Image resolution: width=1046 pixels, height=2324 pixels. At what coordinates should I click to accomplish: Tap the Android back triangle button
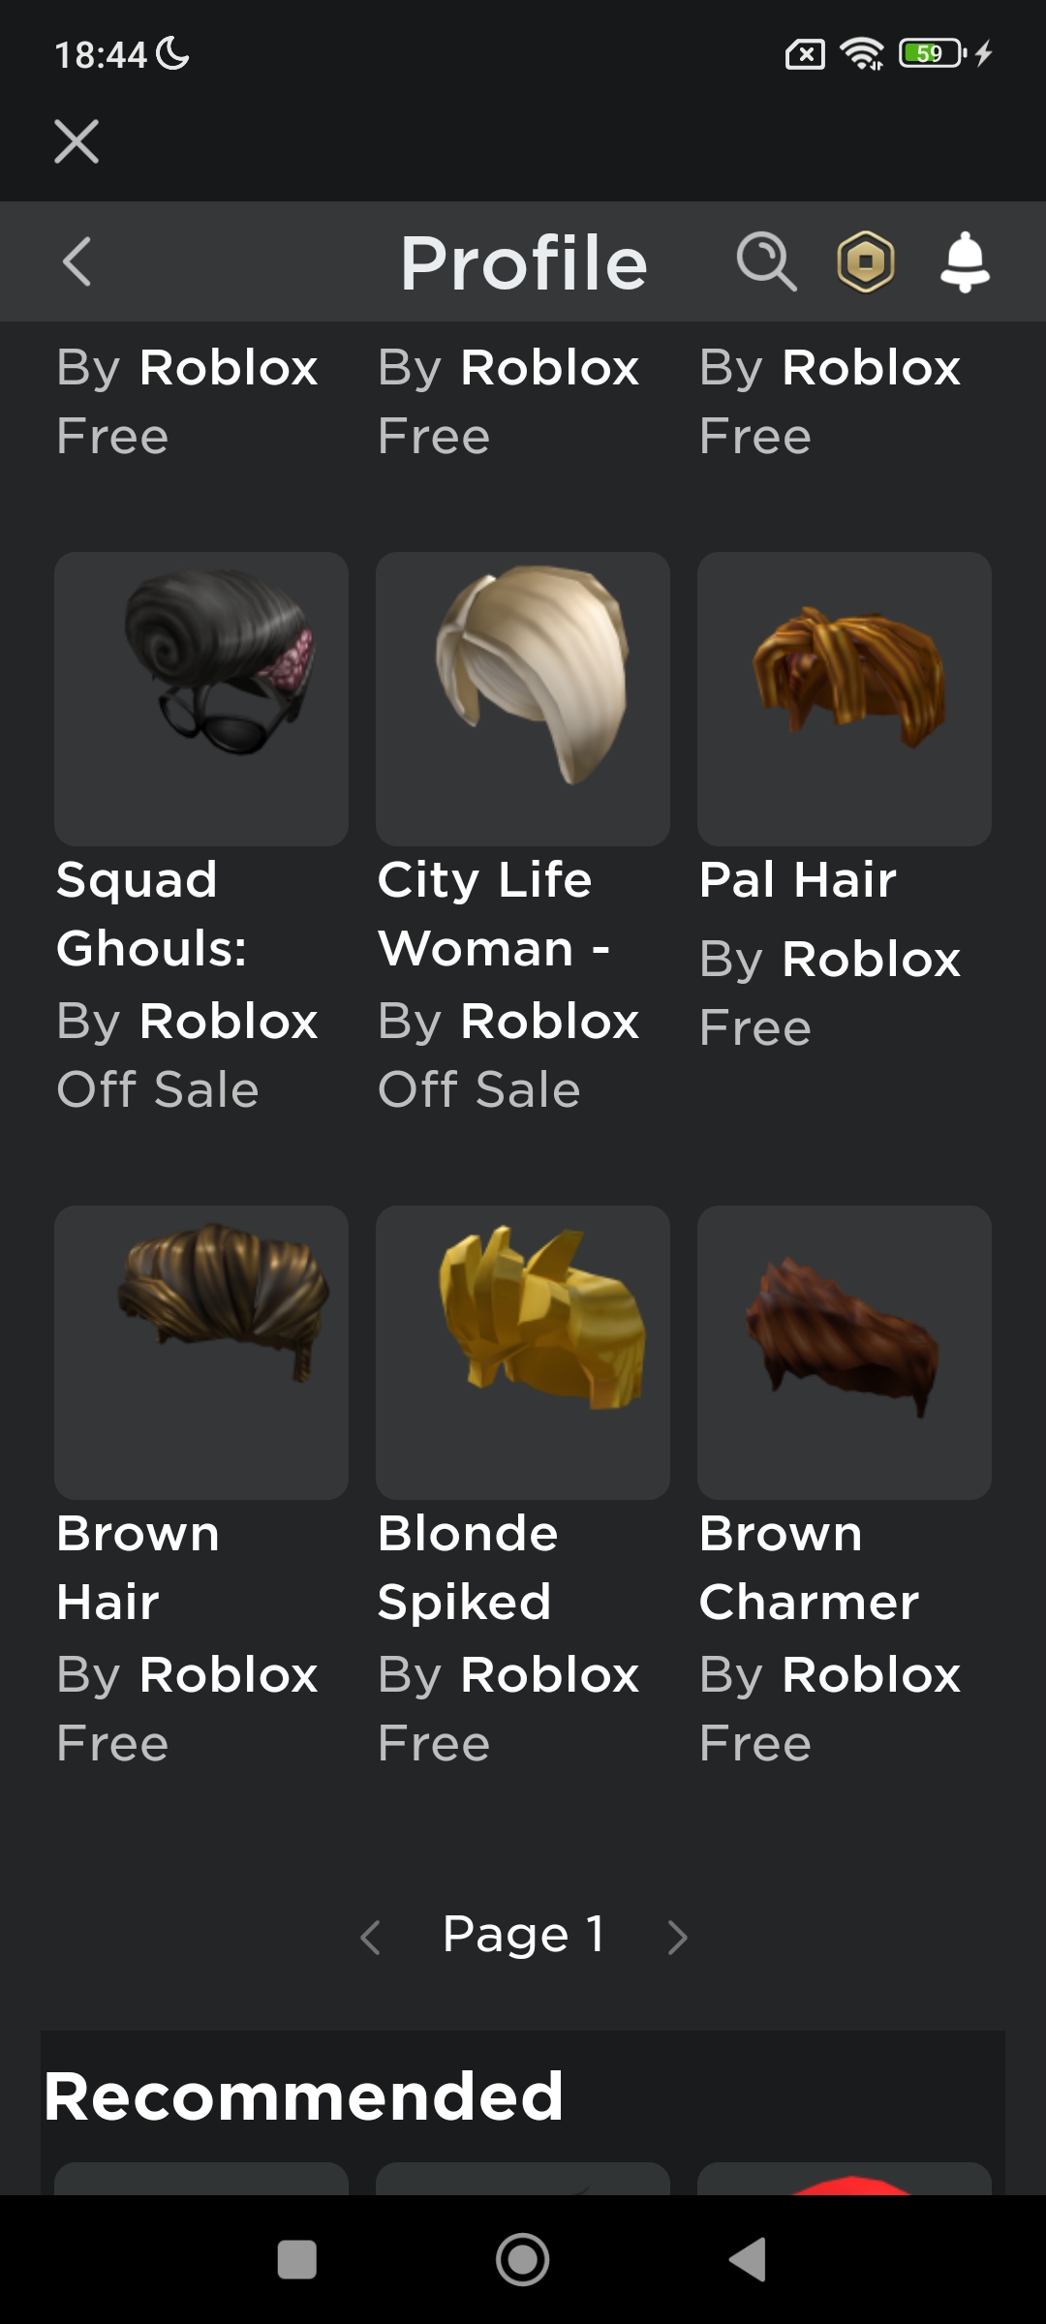pyautogui.click(x=749, y=2260)
